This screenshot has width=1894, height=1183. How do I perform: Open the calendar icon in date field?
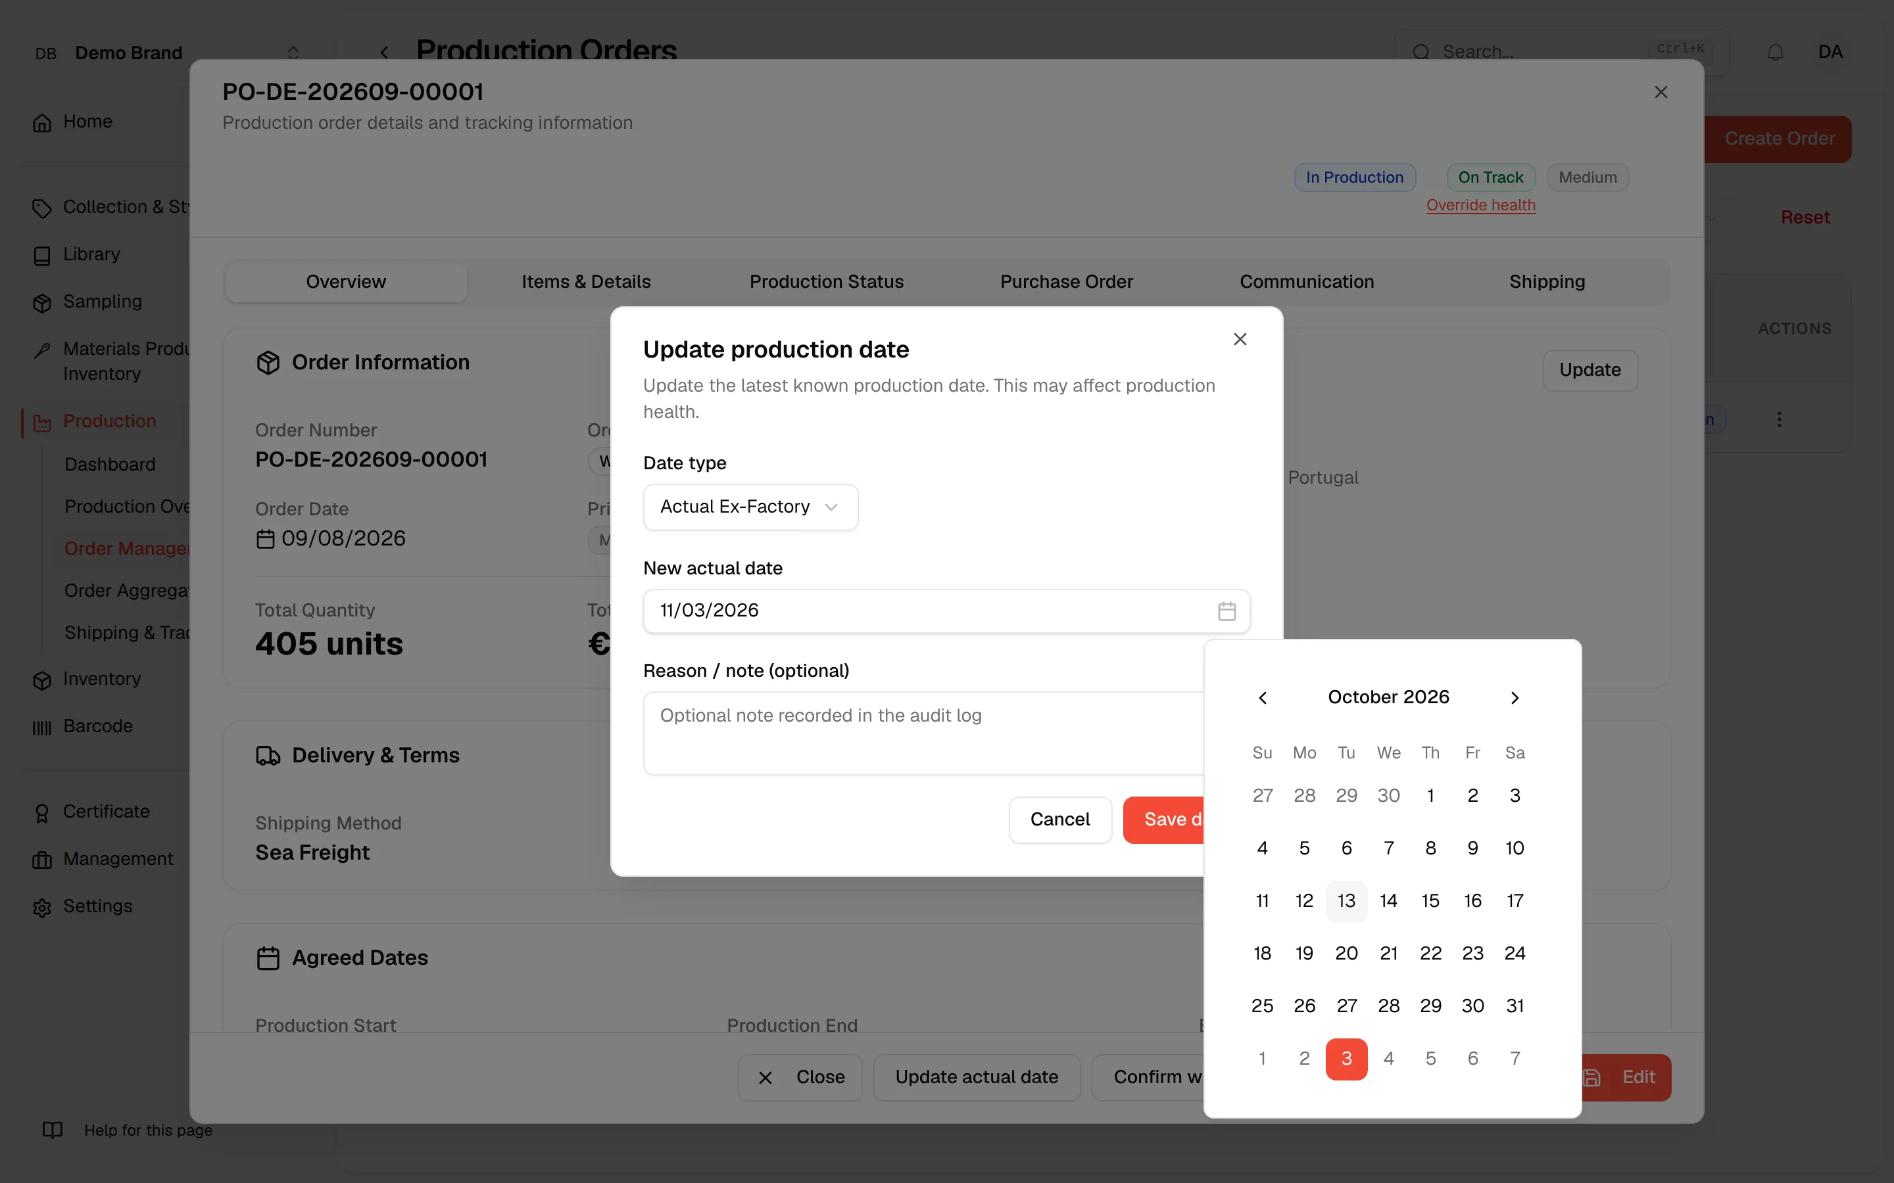[x=1226, y=611]
